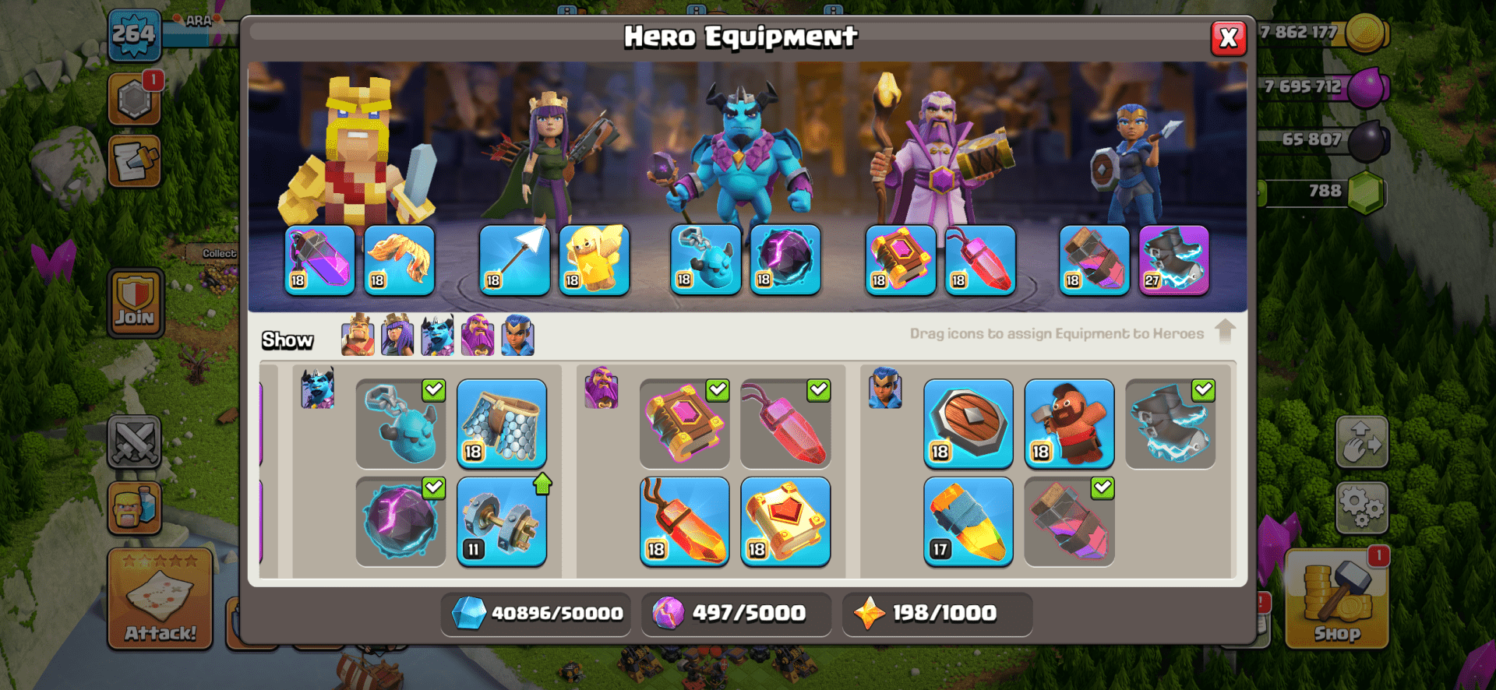Toggle Archer Queen filter in Show row
This screenshot has width=1496, height=690.
click(397, 336)
